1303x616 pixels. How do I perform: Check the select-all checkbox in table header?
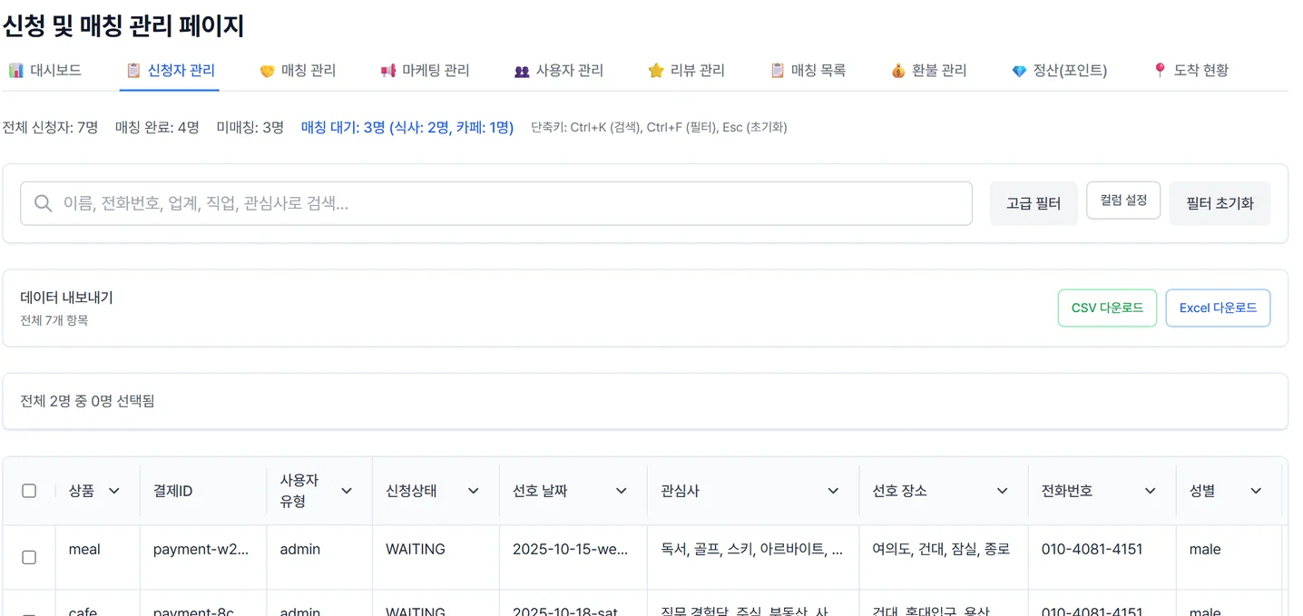click(29, 490)
